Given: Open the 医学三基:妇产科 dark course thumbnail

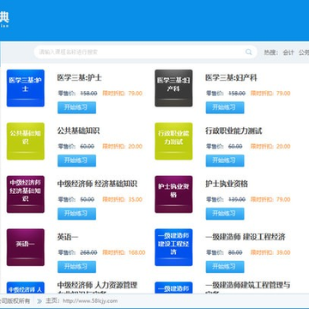Looking at the screenshot, I should tap(173, 88).
